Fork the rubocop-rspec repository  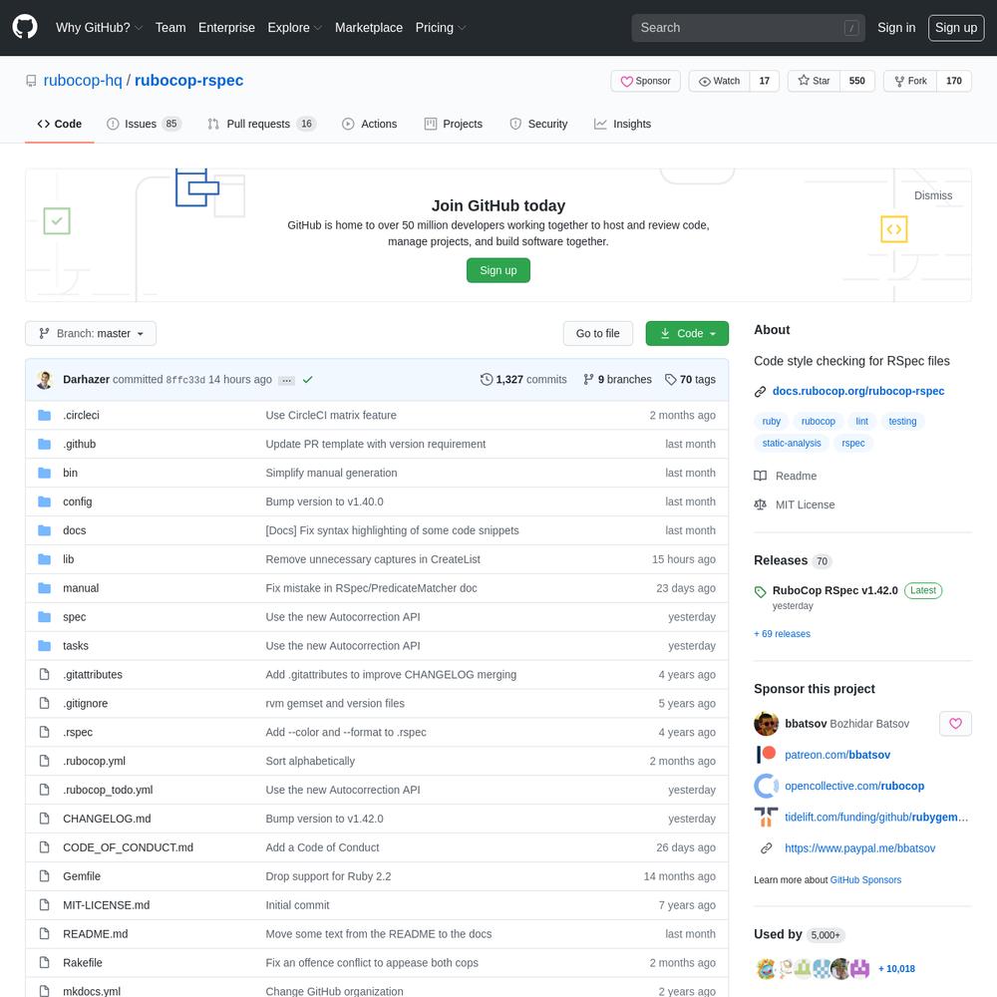tap(910, 81)
